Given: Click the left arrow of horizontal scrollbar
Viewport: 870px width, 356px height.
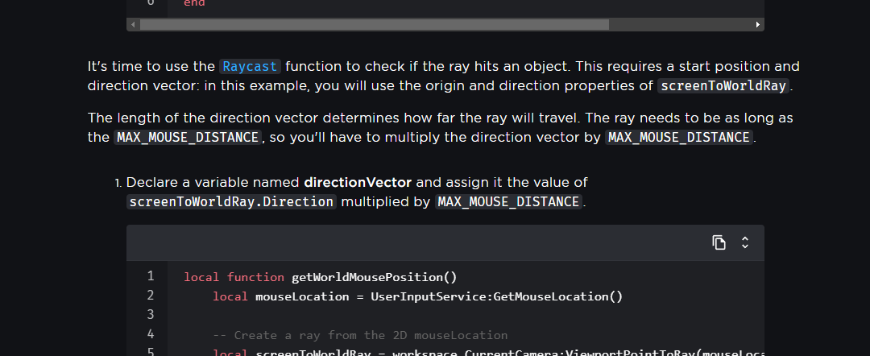Looking at the screenshot, I should [x=132, y=25].
